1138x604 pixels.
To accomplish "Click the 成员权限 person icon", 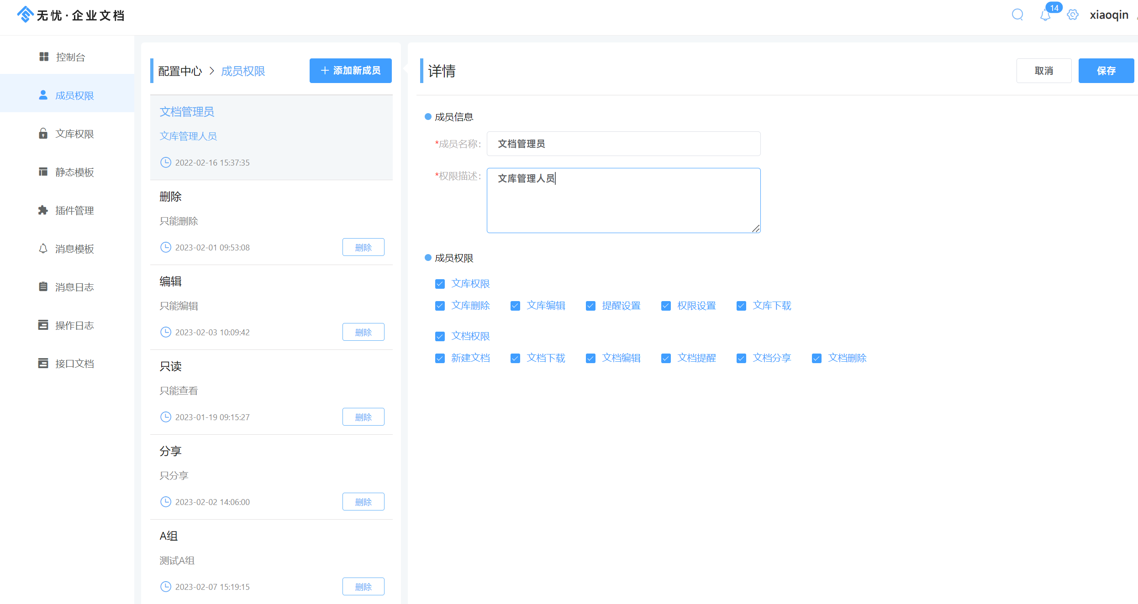I will [x=43, y=95].
